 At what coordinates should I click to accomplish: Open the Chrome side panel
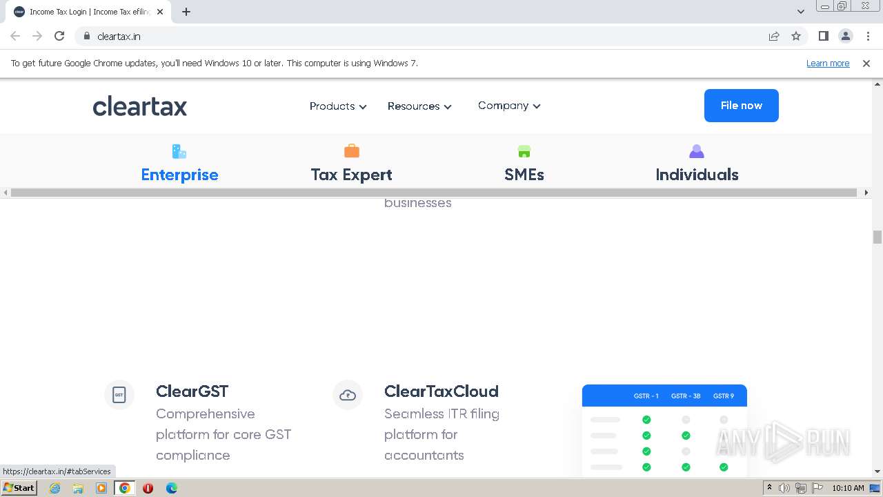pyautogui.click(x=823, y=36)
